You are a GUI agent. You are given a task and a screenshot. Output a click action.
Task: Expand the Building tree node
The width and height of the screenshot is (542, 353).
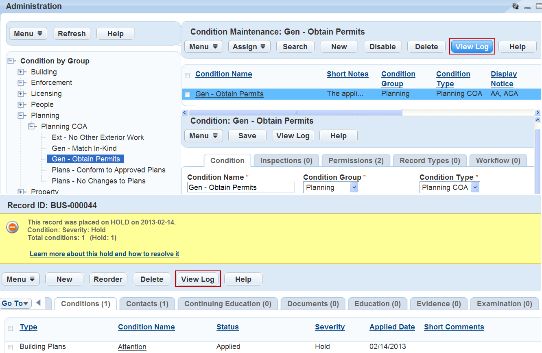point(21,72)
